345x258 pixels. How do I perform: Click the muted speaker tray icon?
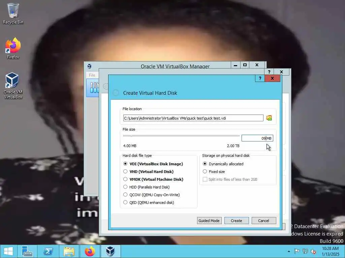pyautogui.click(x=313, y=251)
